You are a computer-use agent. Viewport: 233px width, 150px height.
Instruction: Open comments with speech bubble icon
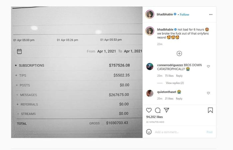157,110
